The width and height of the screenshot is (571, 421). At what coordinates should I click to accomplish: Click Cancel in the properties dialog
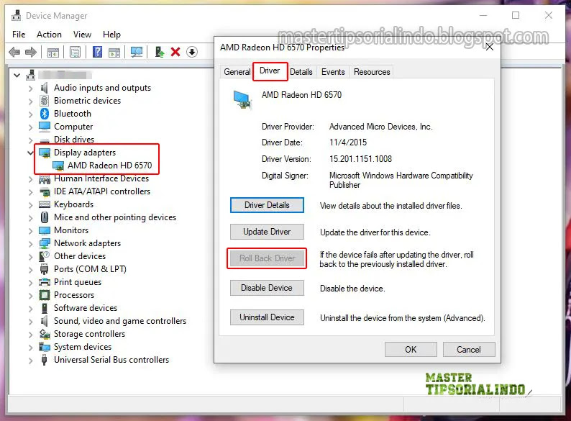(469, 350)
